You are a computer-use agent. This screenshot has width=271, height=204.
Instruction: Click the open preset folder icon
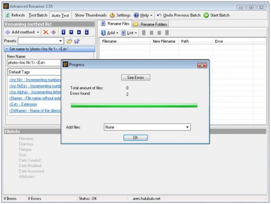69,41
